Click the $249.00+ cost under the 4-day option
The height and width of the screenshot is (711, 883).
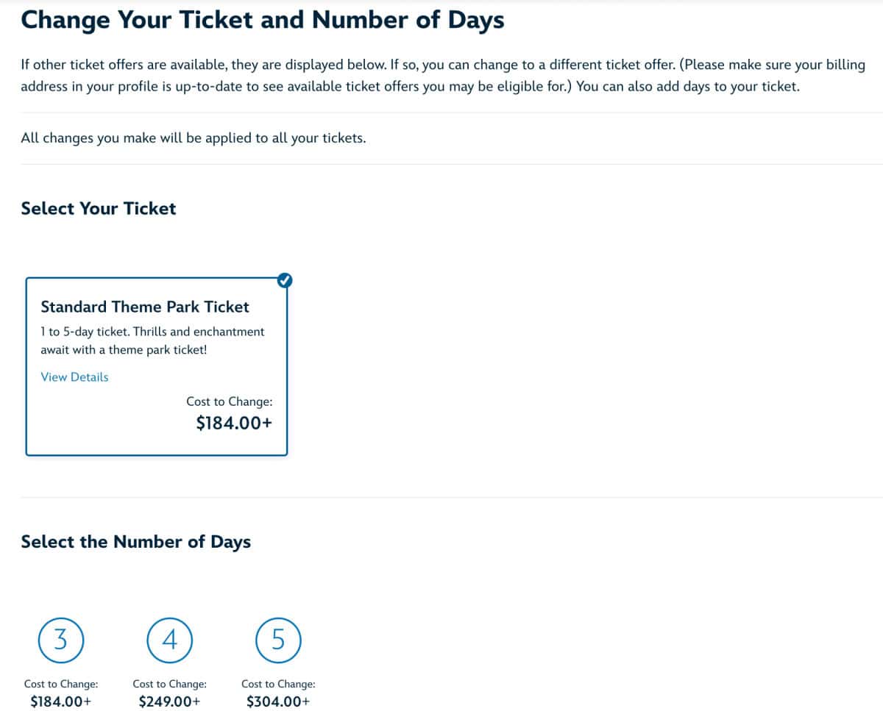[169, 701]
